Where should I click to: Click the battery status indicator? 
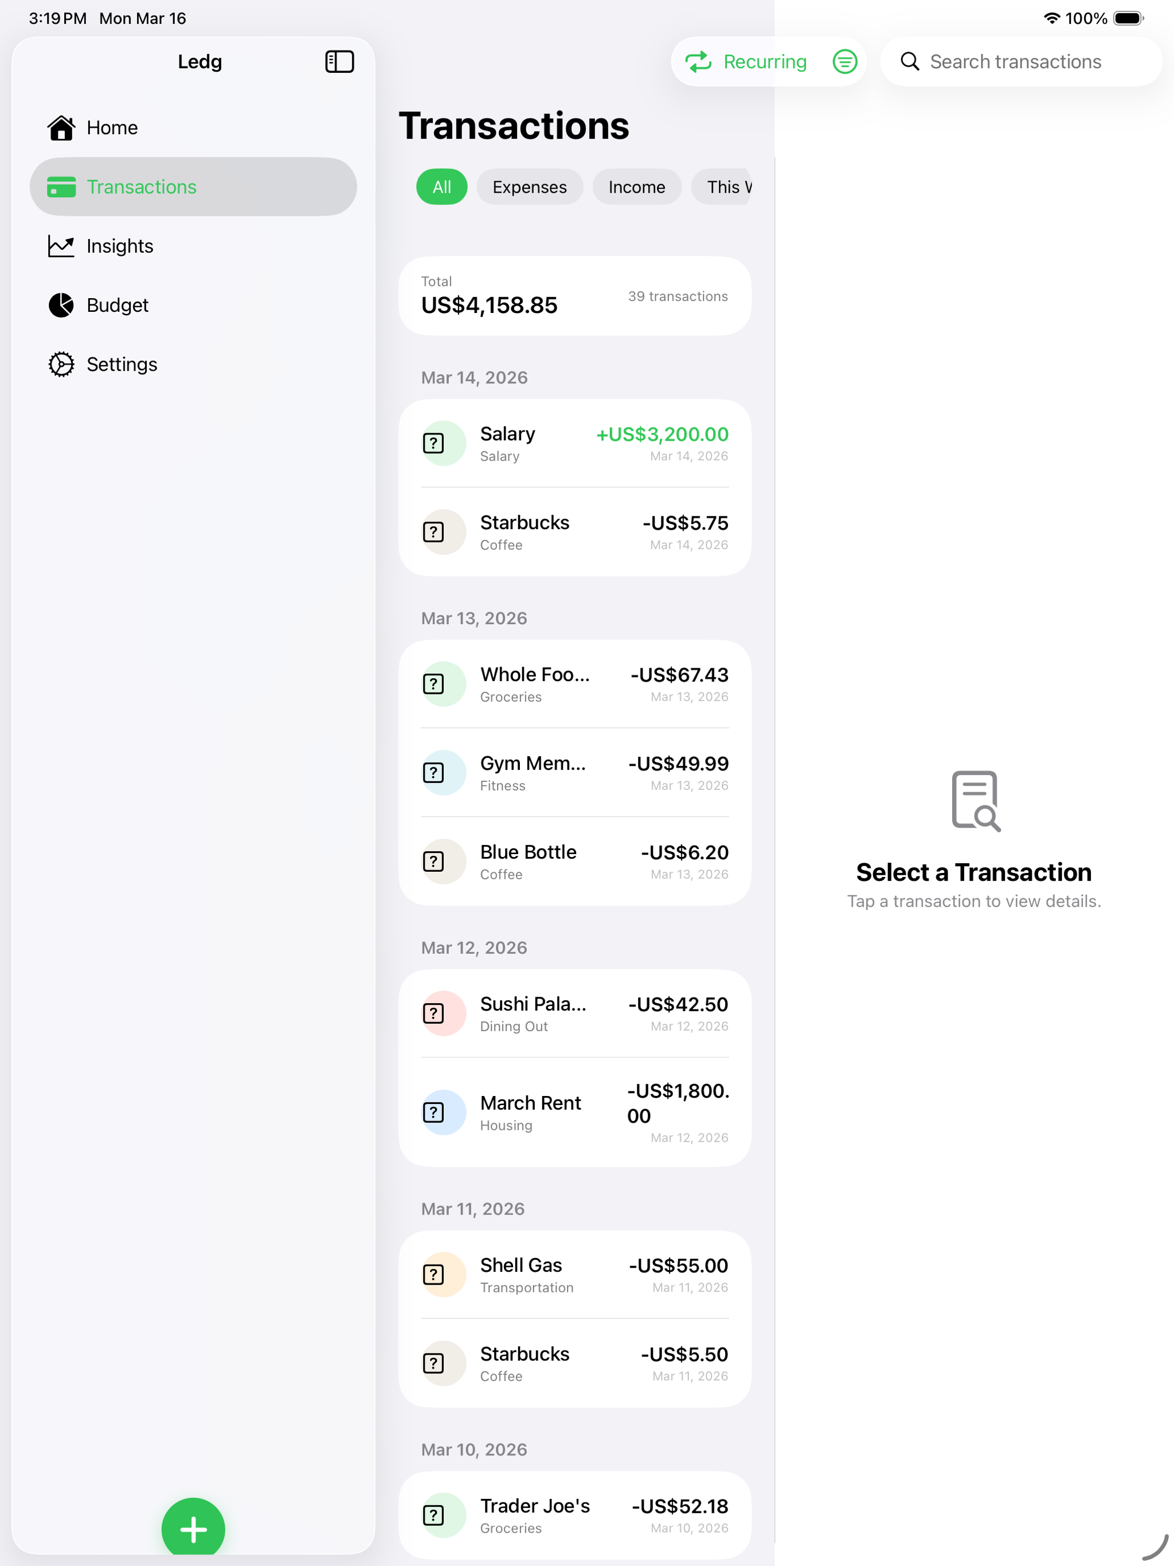(1128, 18)
